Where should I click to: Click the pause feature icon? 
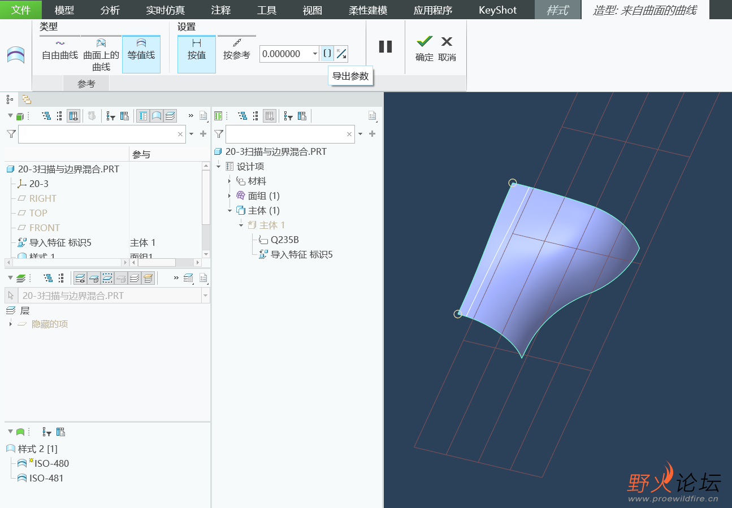click(x=386, y=47)
